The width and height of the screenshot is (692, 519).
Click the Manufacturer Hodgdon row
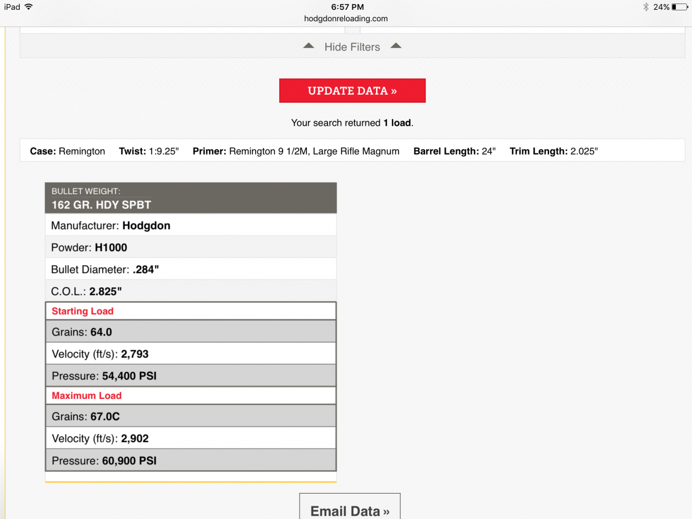coord(190,225)
